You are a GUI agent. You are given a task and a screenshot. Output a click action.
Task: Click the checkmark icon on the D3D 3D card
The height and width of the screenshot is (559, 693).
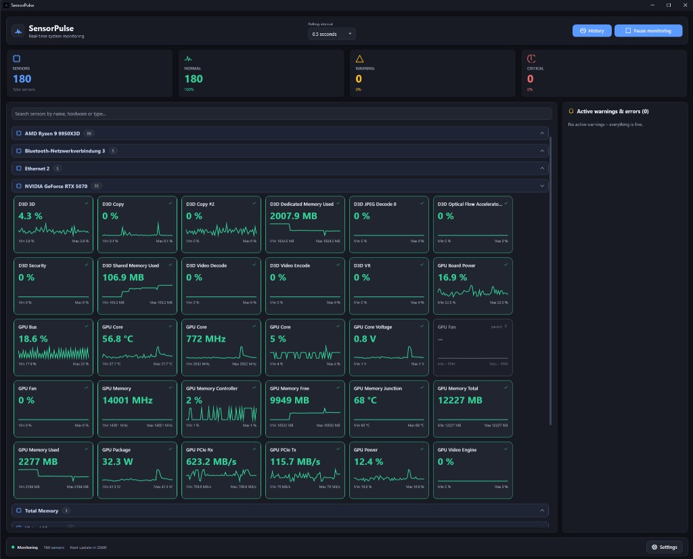point(86,203)
